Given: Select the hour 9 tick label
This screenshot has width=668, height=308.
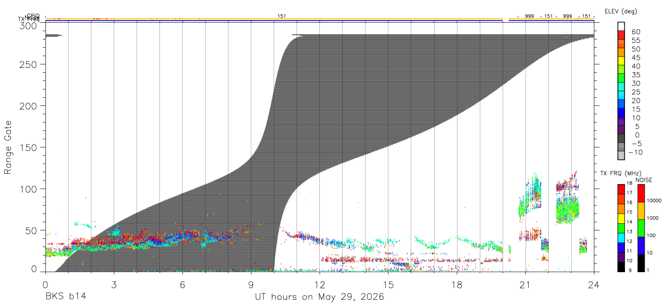Looking at the screenshot, I should point(251,284).
